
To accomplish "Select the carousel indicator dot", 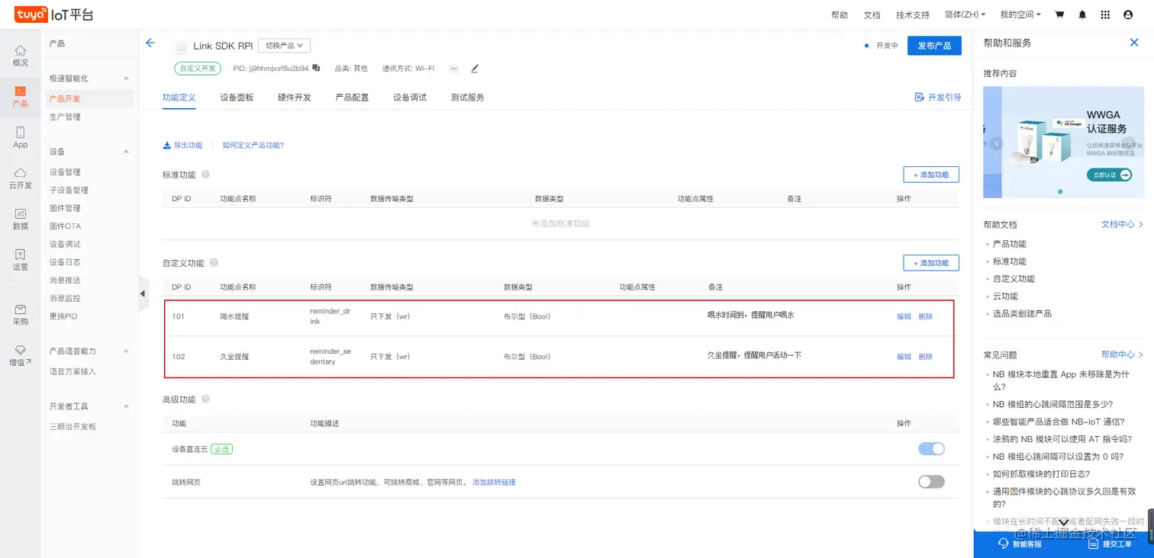I will pos(1060,191).
